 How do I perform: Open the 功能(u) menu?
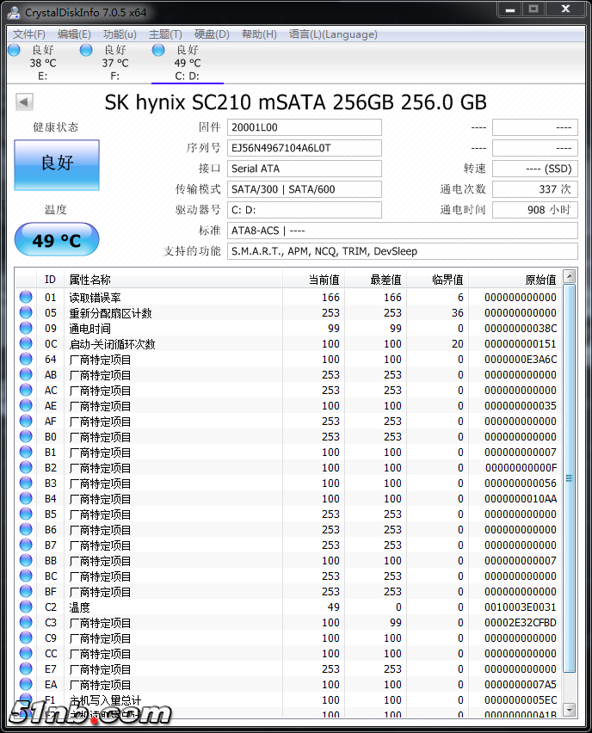120,34
